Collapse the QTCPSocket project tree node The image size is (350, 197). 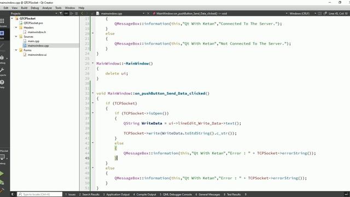coord(12,18)
